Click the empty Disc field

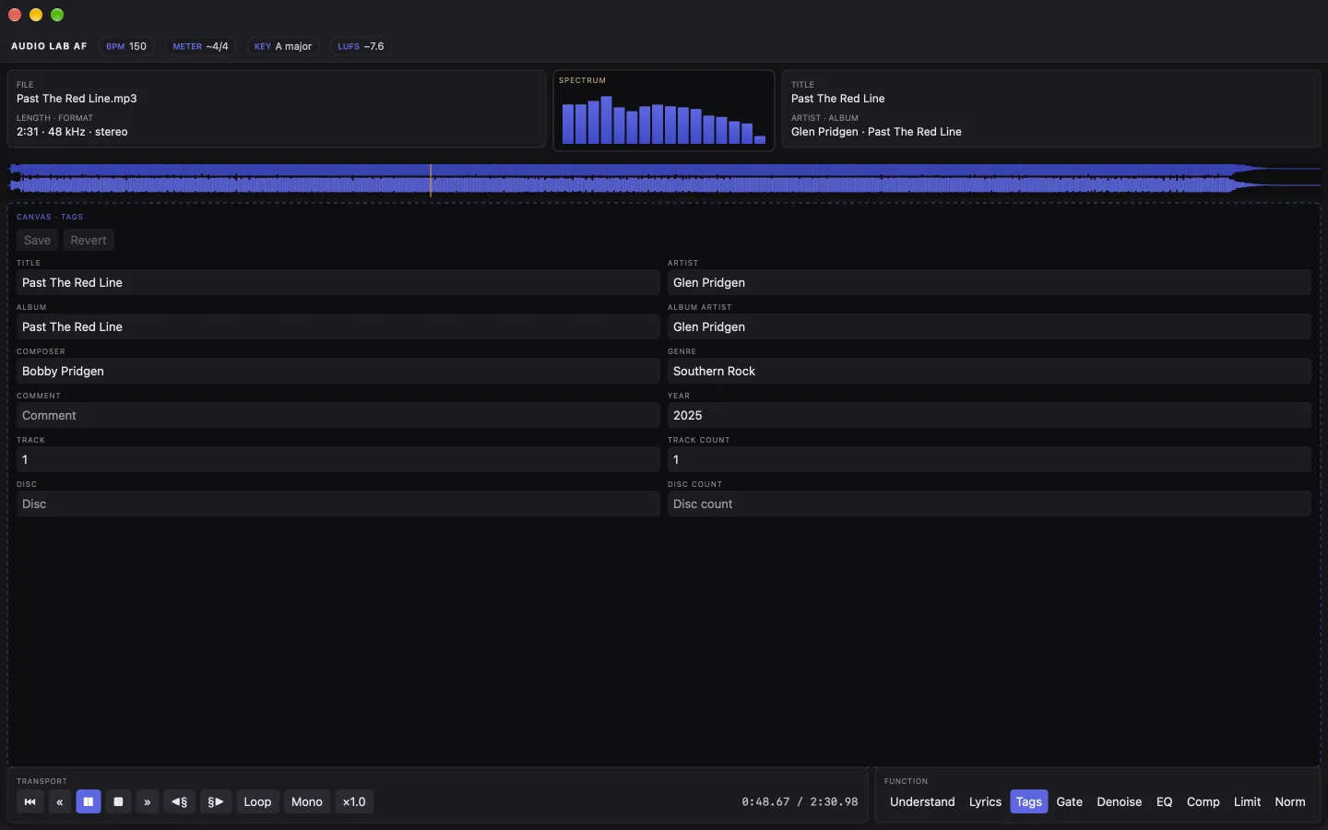pyautogui.click(x=338, y=504)
